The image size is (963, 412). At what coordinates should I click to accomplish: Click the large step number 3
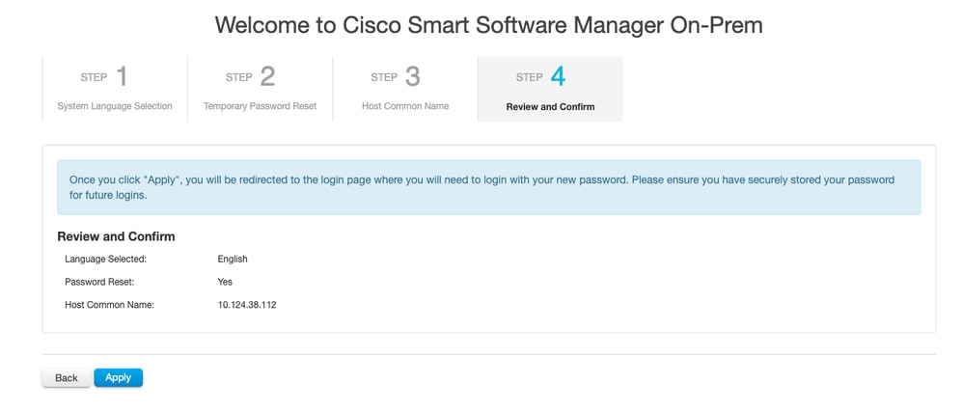[413, 76]
